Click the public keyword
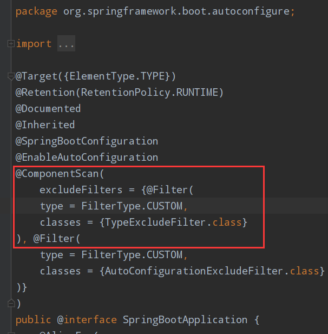This screenshot has width=328, height=334. coord(34,320)
